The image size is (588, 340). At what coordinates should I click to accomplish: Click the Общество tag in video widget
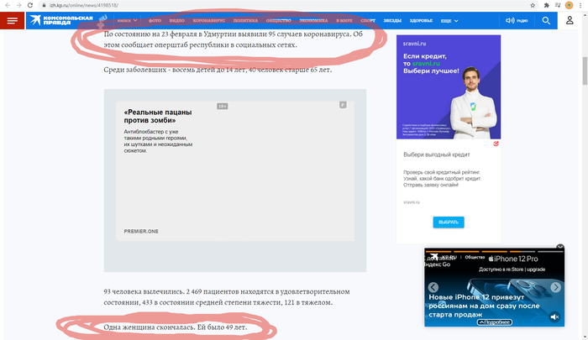pyautogui.click(x=475, y=257)
